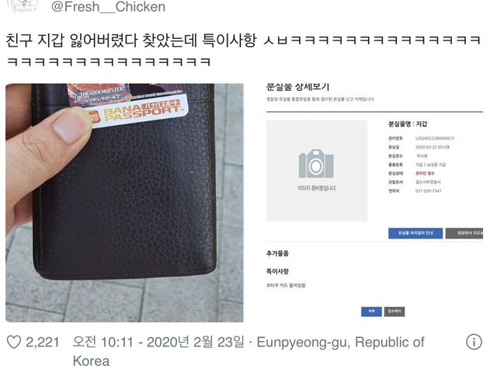Click the phone number 031-039-7347

pos(428,191)
